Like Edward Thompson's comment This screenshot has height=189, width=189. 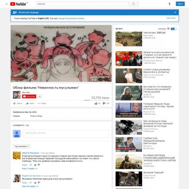pyautogui.click(x=35, y=165)
